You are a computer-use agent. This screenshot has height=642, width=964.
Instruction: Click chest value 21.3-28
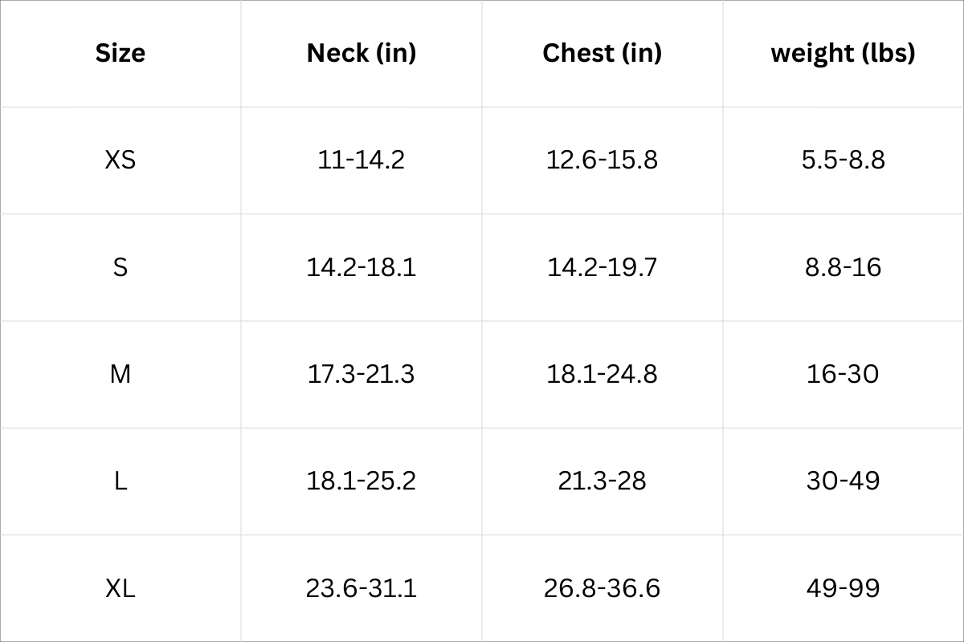pos(602,481)
